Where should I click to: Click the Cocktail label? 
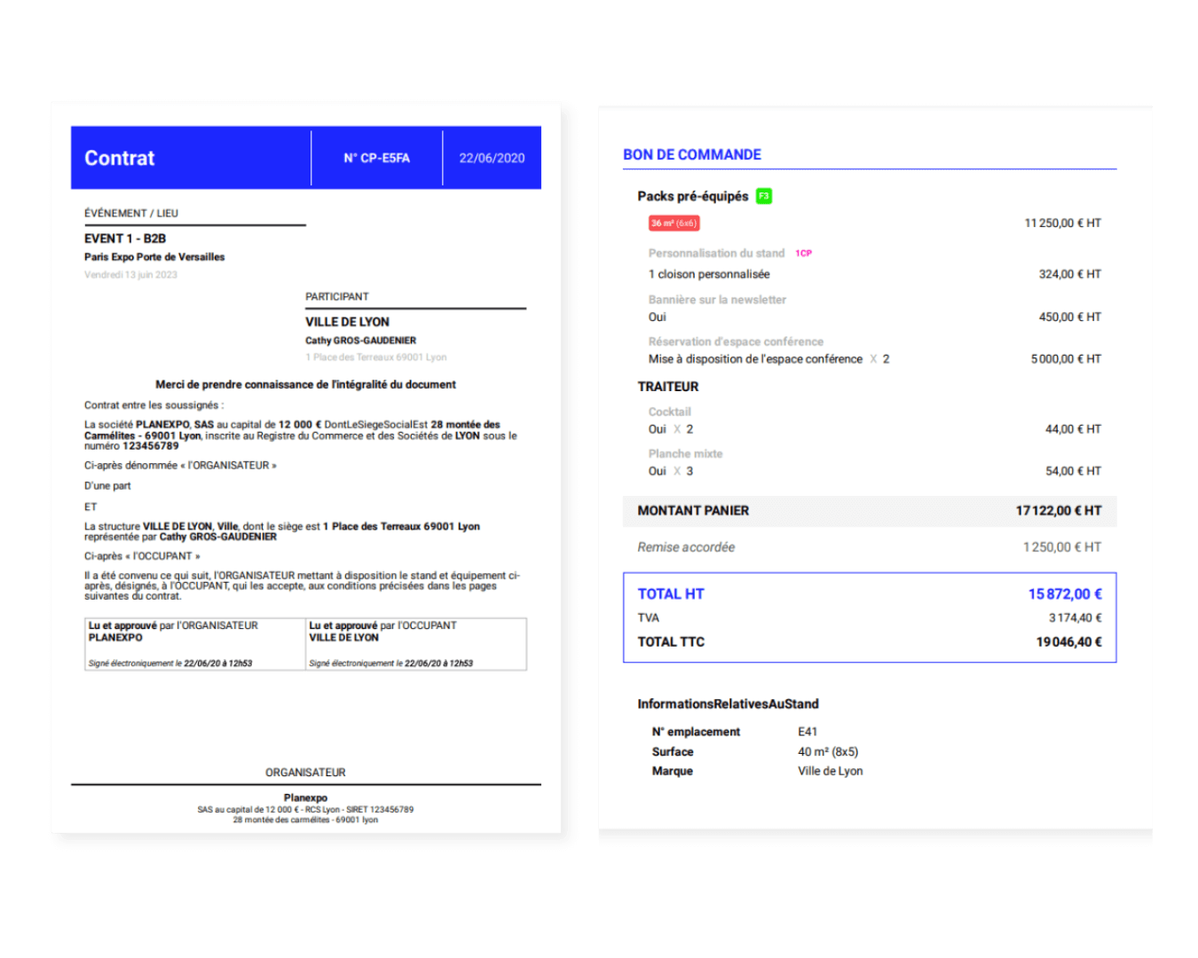pos(669,412)
